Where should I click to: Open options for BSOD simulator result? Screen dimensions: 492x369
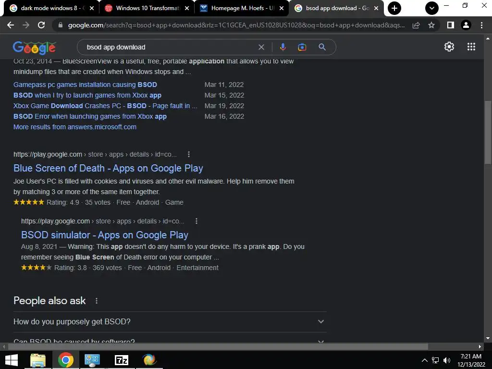[x=197, y=221]
